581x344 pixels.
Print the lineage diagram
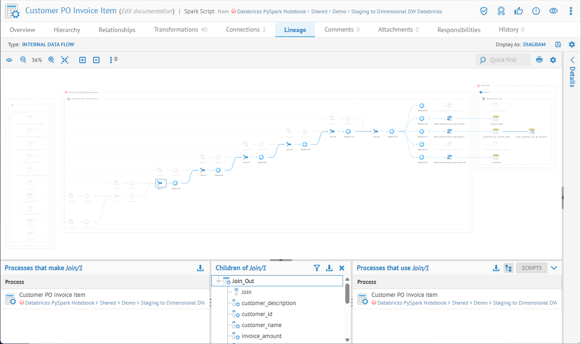point(539,60)
